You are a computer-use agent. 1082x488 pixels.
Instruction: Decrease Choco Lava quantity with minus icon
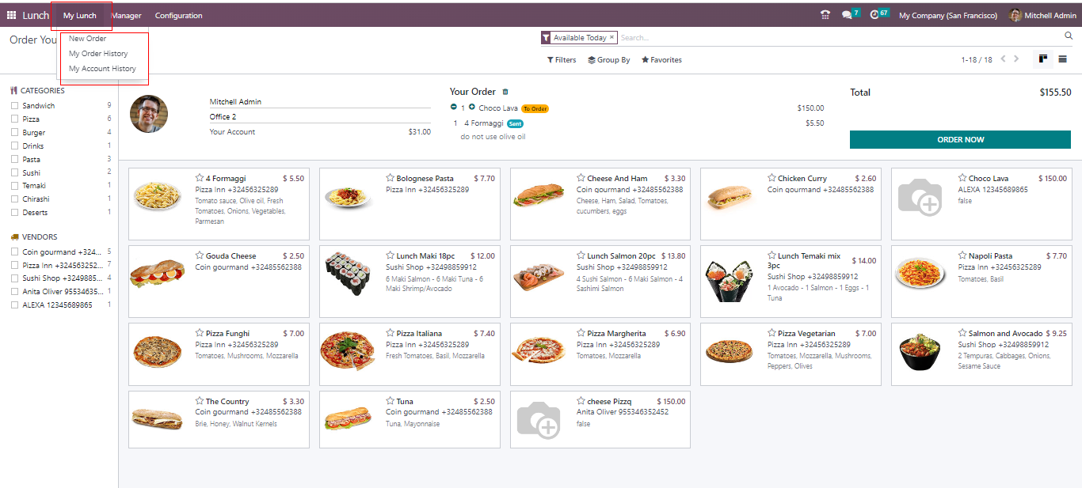454,108
